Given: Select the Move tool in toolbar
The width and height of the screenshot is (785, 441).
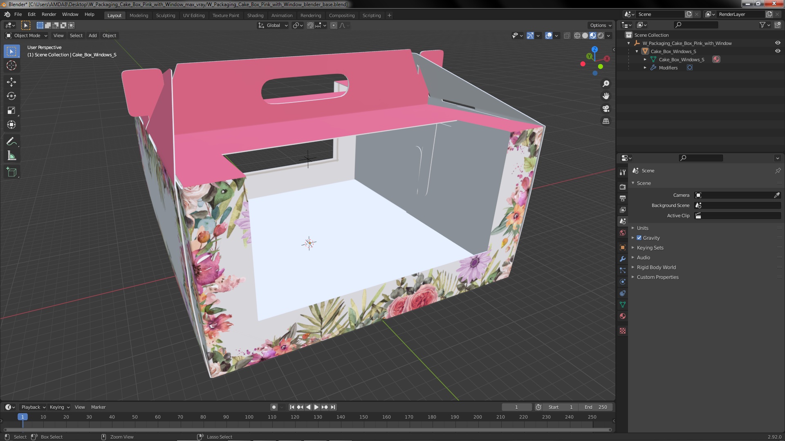Looking at the screenshot, I should click(x=11, y=82).
